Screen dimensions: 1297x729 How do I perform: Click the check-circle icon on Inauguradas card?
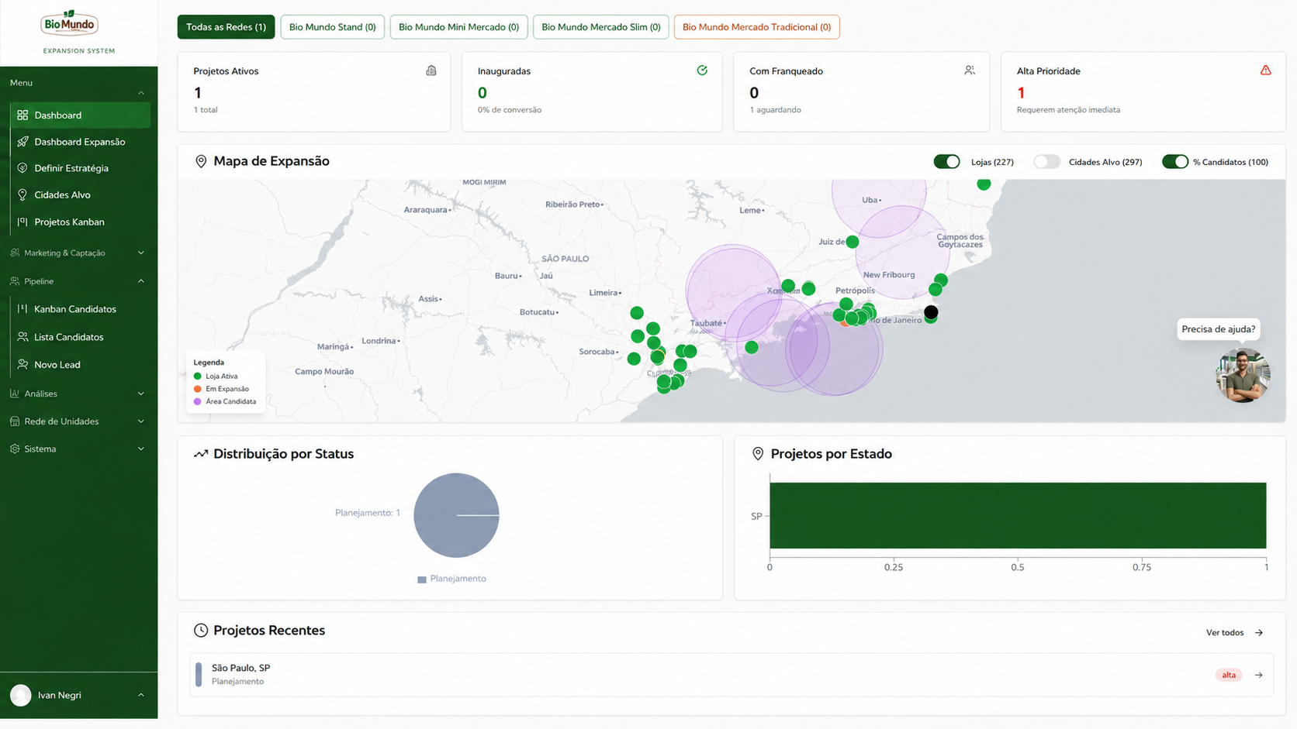click(702, 70)
